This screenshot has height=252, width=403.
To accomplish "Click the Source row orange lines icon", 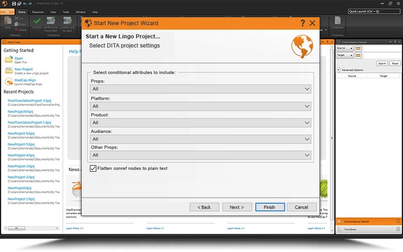I will click(x=358, y=48).
